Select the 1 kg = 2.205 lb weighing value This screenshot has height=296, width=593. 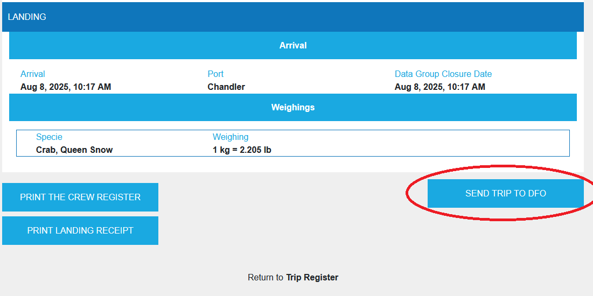(242, 150)
